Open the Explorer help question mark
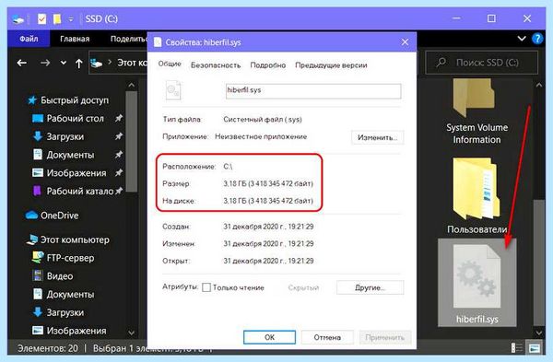This screenshot has width=553, height=362. click(537, 39)
